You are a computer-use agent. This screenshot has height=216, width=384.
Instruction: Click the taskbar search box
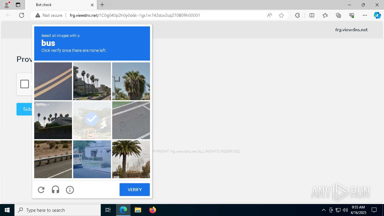(58, 210)
